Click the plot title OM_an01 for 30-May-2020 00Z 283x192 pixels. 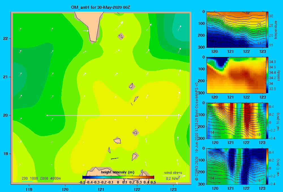click(x=100, y=7)
